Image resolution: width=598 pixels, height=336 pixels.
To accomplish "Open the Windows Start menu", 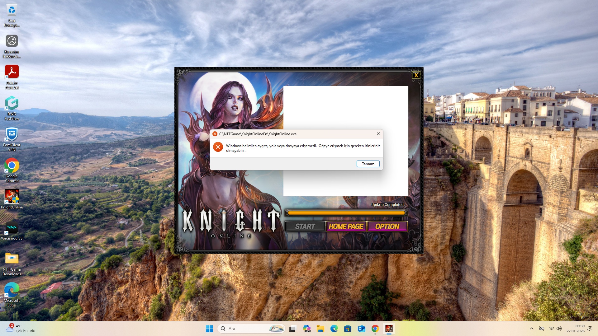I will click(x=209, y=329).
